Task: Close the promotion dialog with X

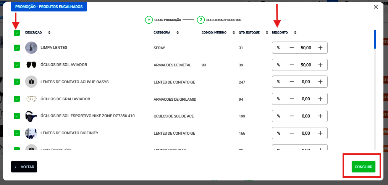Action: coord(375,7)
